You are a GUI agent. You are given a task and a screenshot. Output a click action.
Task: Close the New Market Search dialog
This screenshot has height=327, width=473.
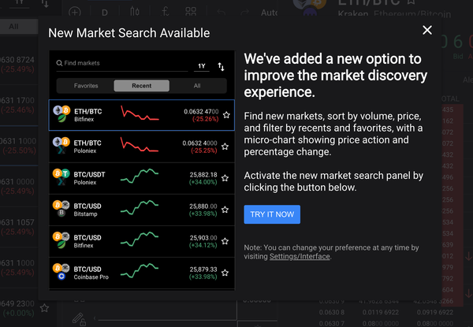(x=427, y=30)
